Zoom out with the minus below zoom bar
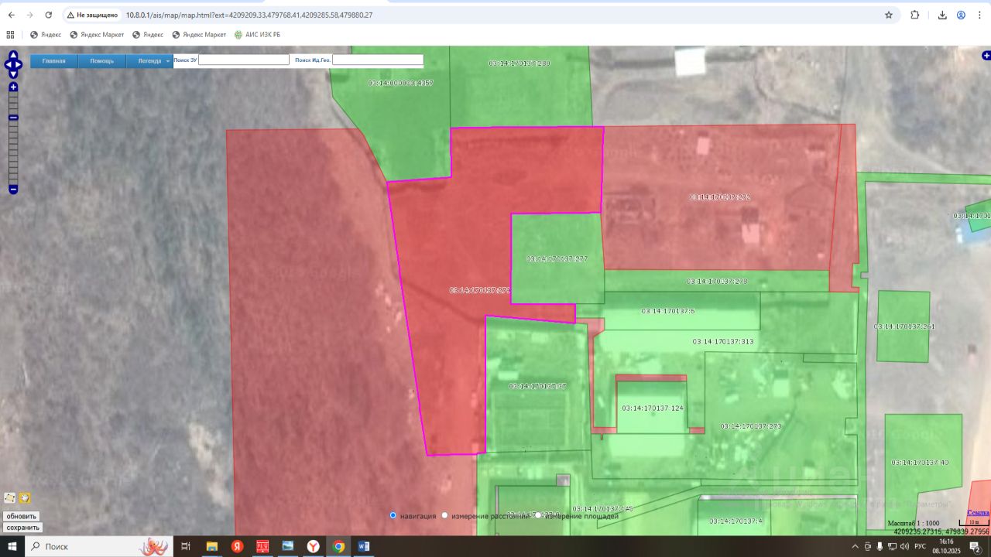991x557 pixels. tap(13, 190)
